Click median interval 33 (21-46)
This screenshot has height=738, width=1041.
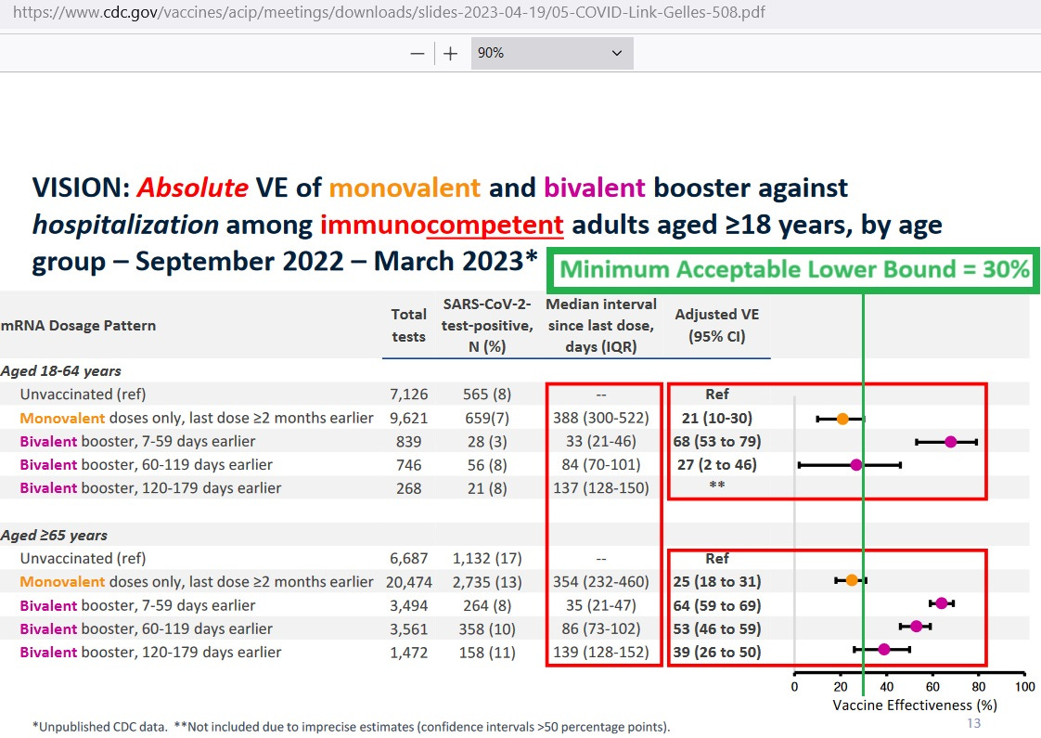pyautogui.click(x=601, y=441)
